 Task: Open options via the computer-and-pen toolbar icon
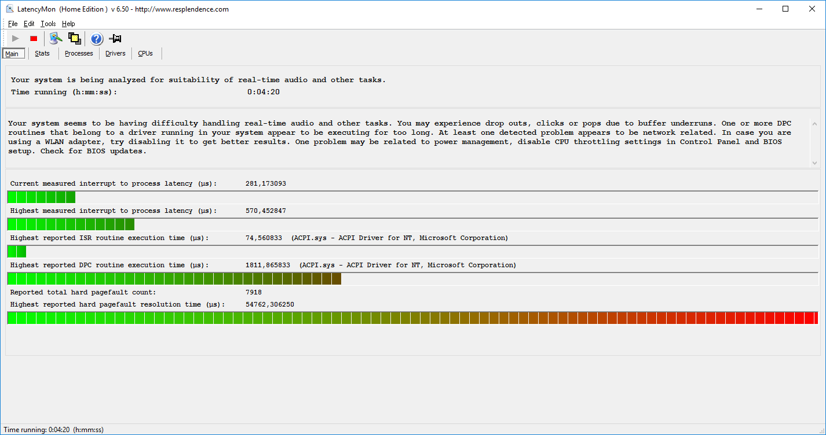[x=56, y=39]
